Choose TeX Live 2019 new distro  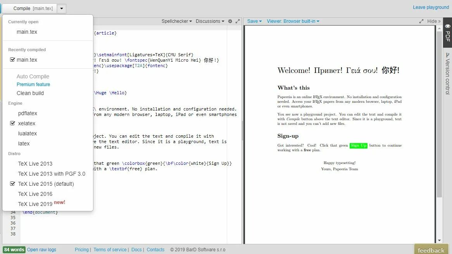coord(41,204)
